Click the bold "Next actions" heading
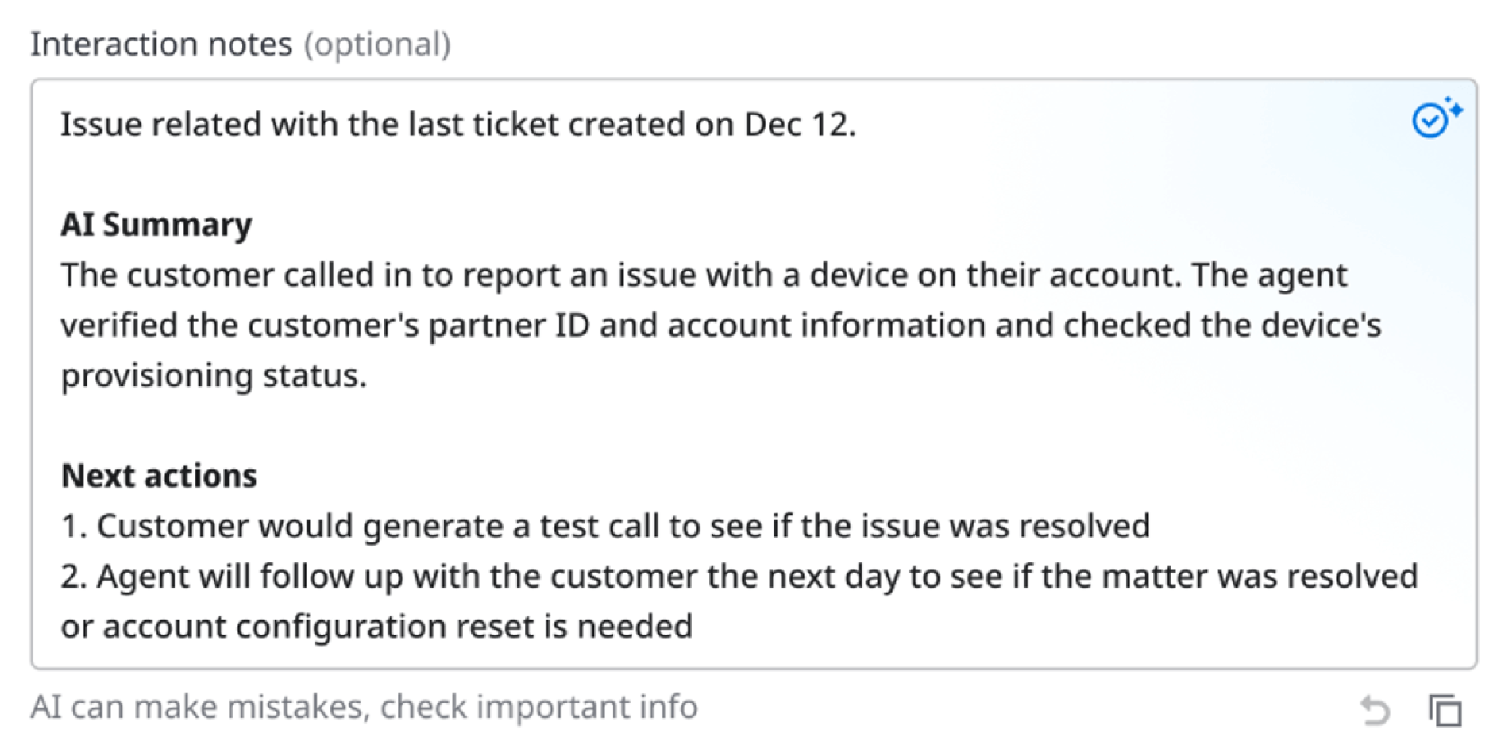 coord(159,476)
